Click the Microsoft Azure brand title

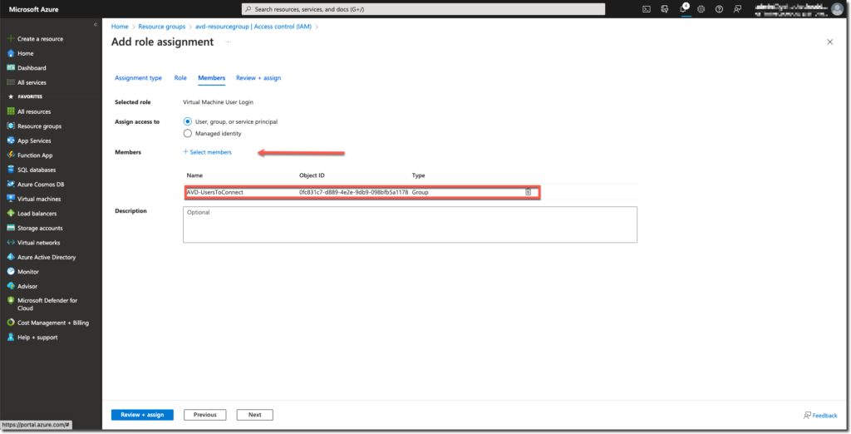[33, 9]
